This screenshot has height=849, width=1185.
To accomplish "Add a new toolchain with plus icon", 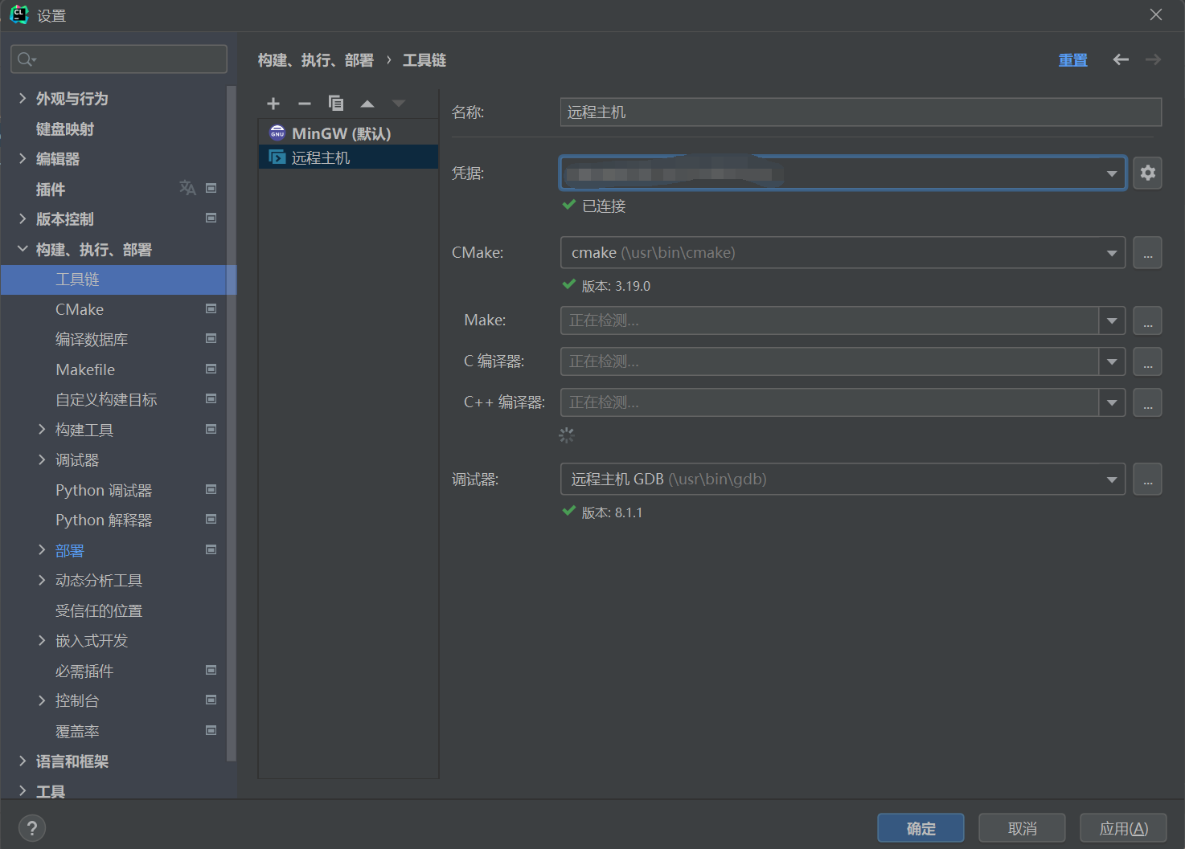I will tap(273, 104).
